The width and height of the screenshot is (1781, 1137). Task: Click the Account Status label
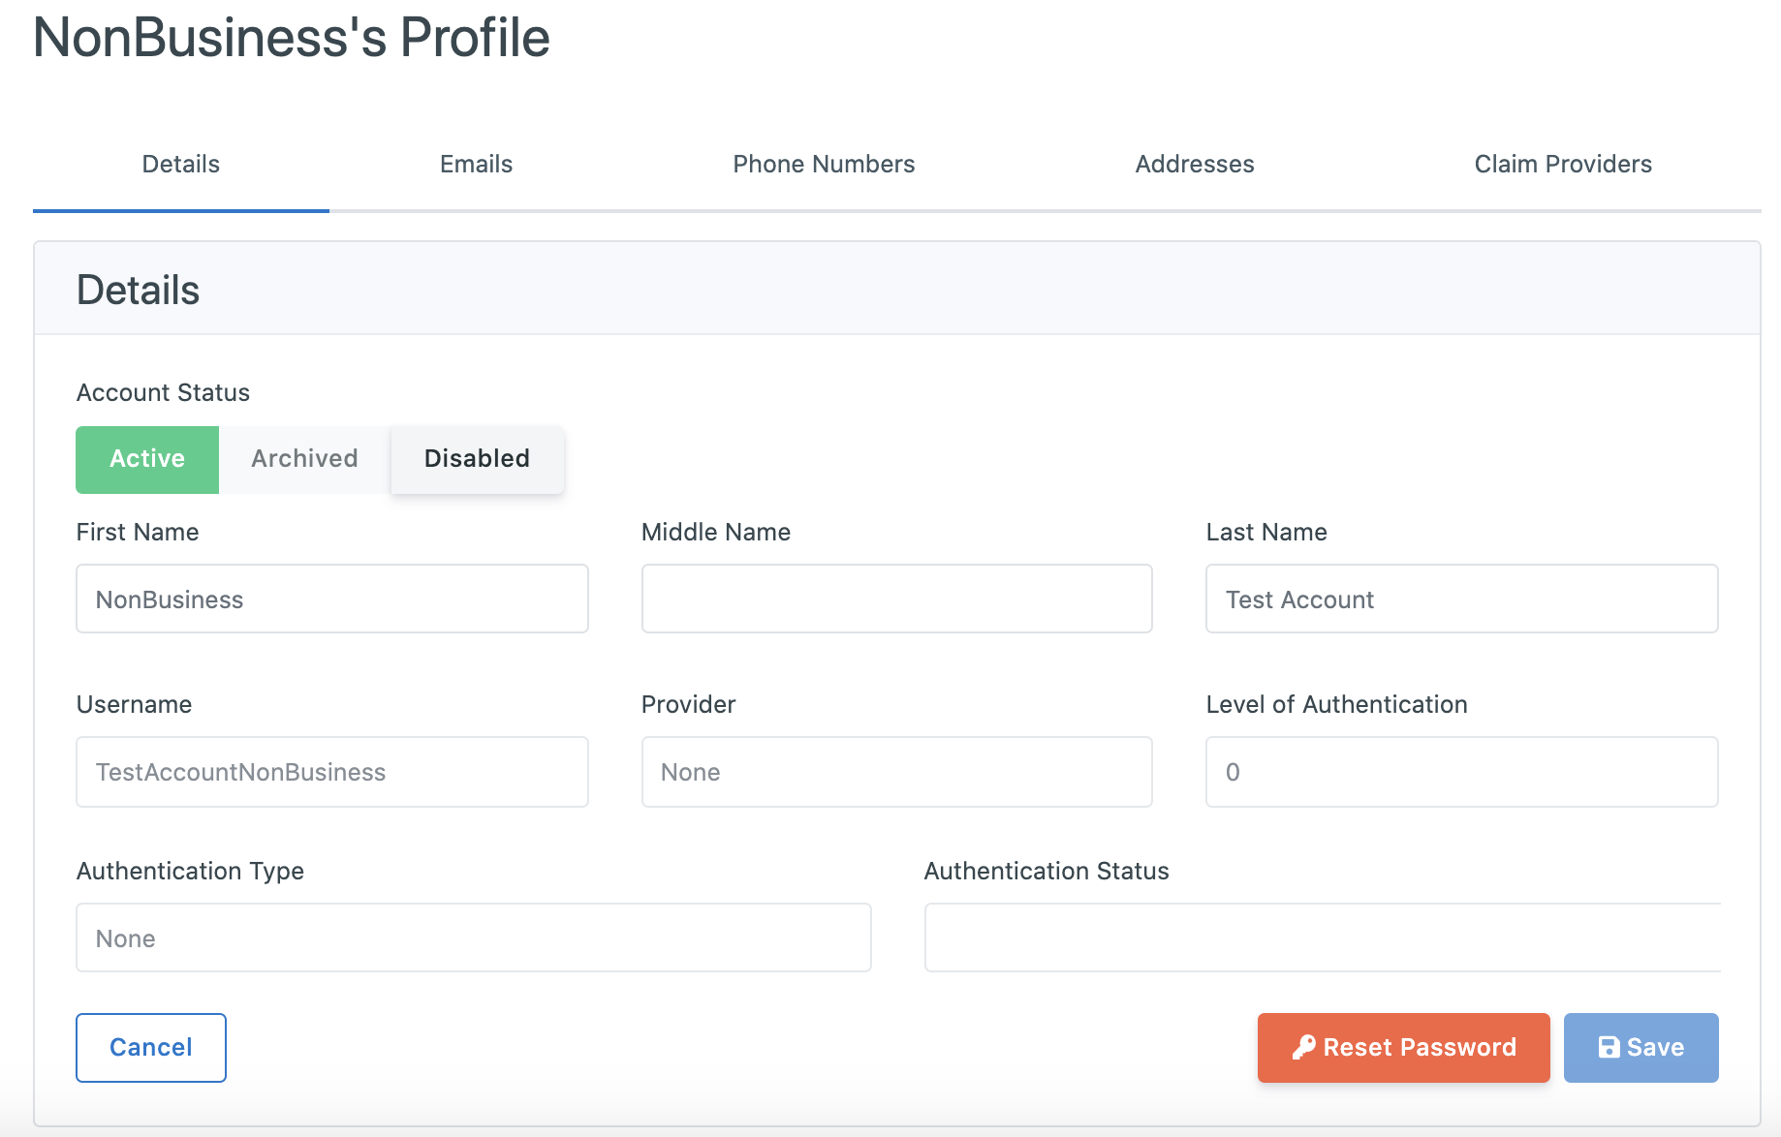pos(163,392)
